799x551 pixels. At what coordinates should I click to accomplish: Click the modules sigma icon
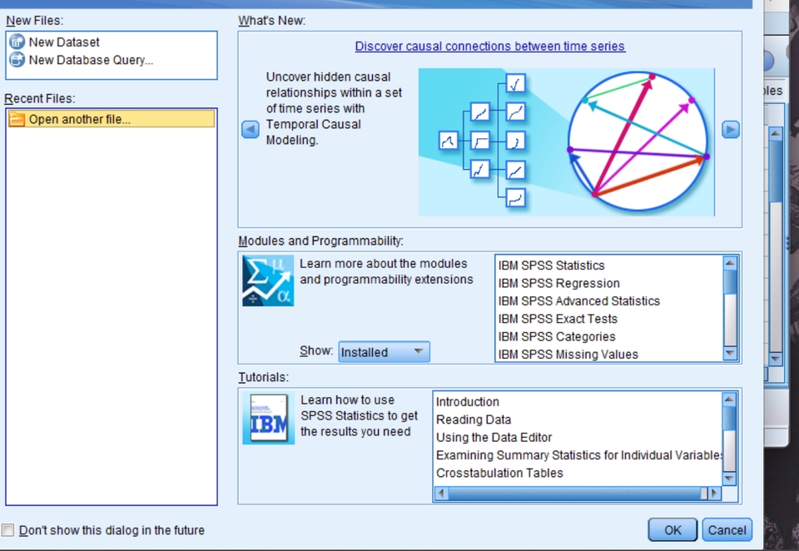click(x=267, y=280)
